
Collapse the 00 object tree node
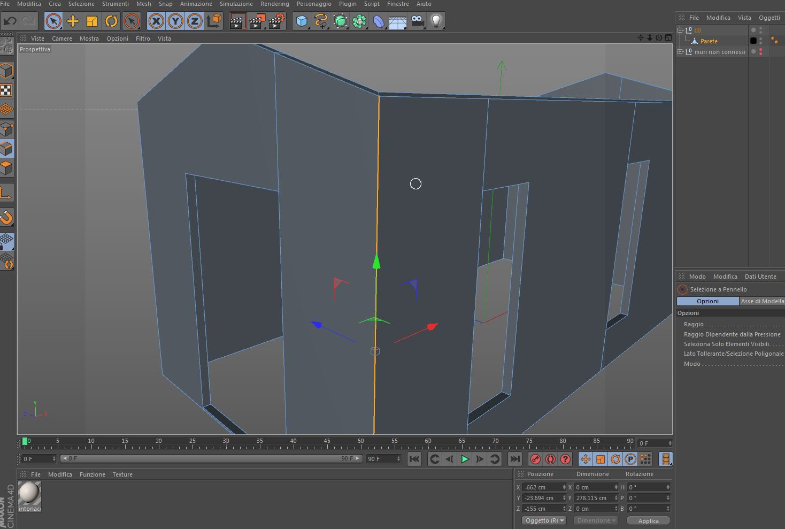tap(680, 30)
